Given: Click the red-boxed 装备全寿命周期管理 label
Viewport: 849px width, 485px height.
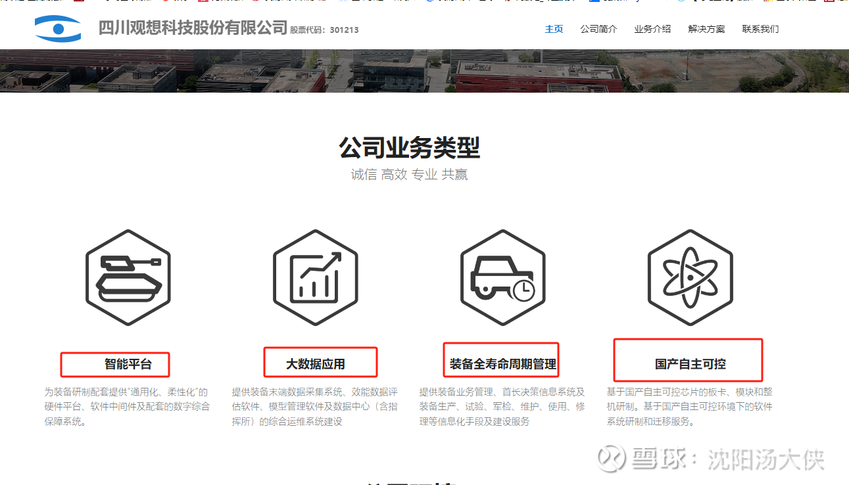Looking at the screenshot, I should [501, 360].
